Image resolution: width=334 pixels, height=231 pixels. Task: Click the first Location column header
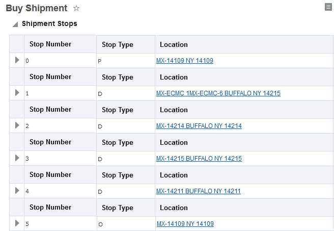click(174, 44)
